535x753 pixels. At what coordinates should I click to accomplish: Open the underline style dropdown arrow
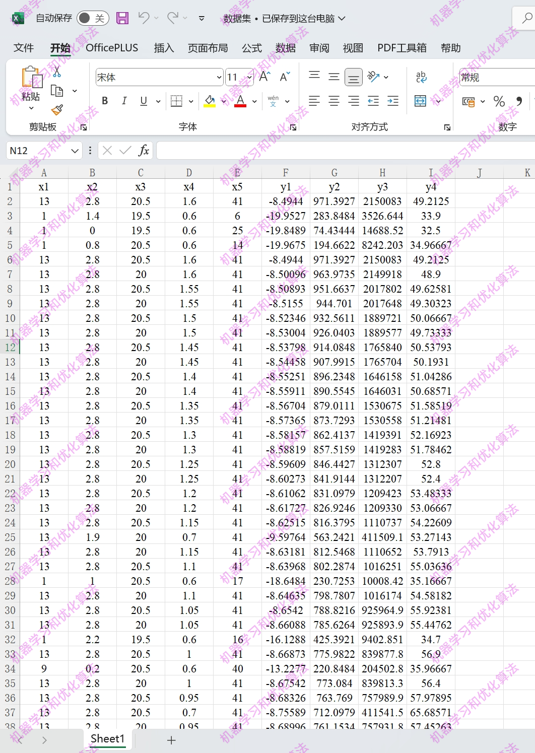(158, 101)
